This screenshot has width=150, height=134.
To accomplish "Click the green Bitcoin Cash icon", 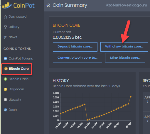I will click(x=6, y=79).
